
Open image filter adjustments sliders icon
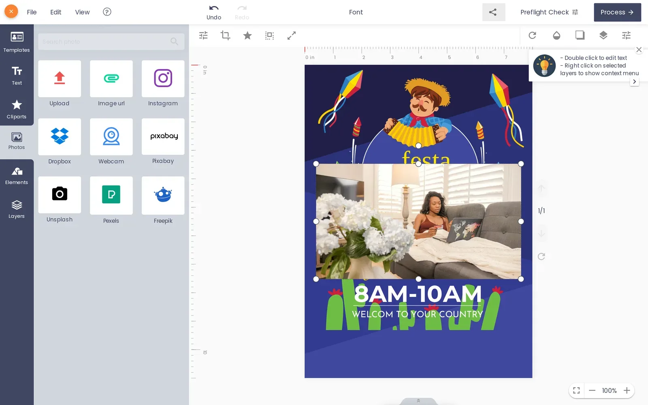(203, 36)
